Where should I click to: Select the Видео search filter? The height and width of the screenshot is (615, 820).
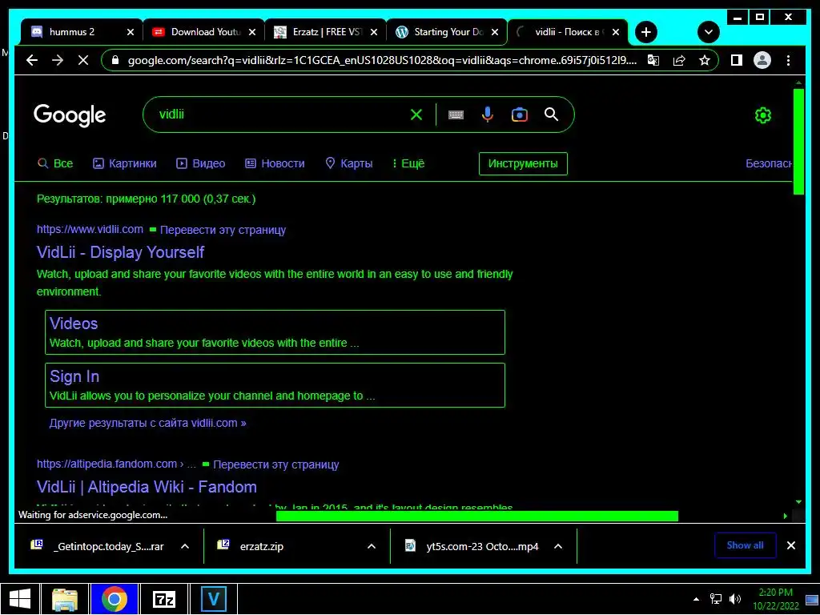coord(200,163)
